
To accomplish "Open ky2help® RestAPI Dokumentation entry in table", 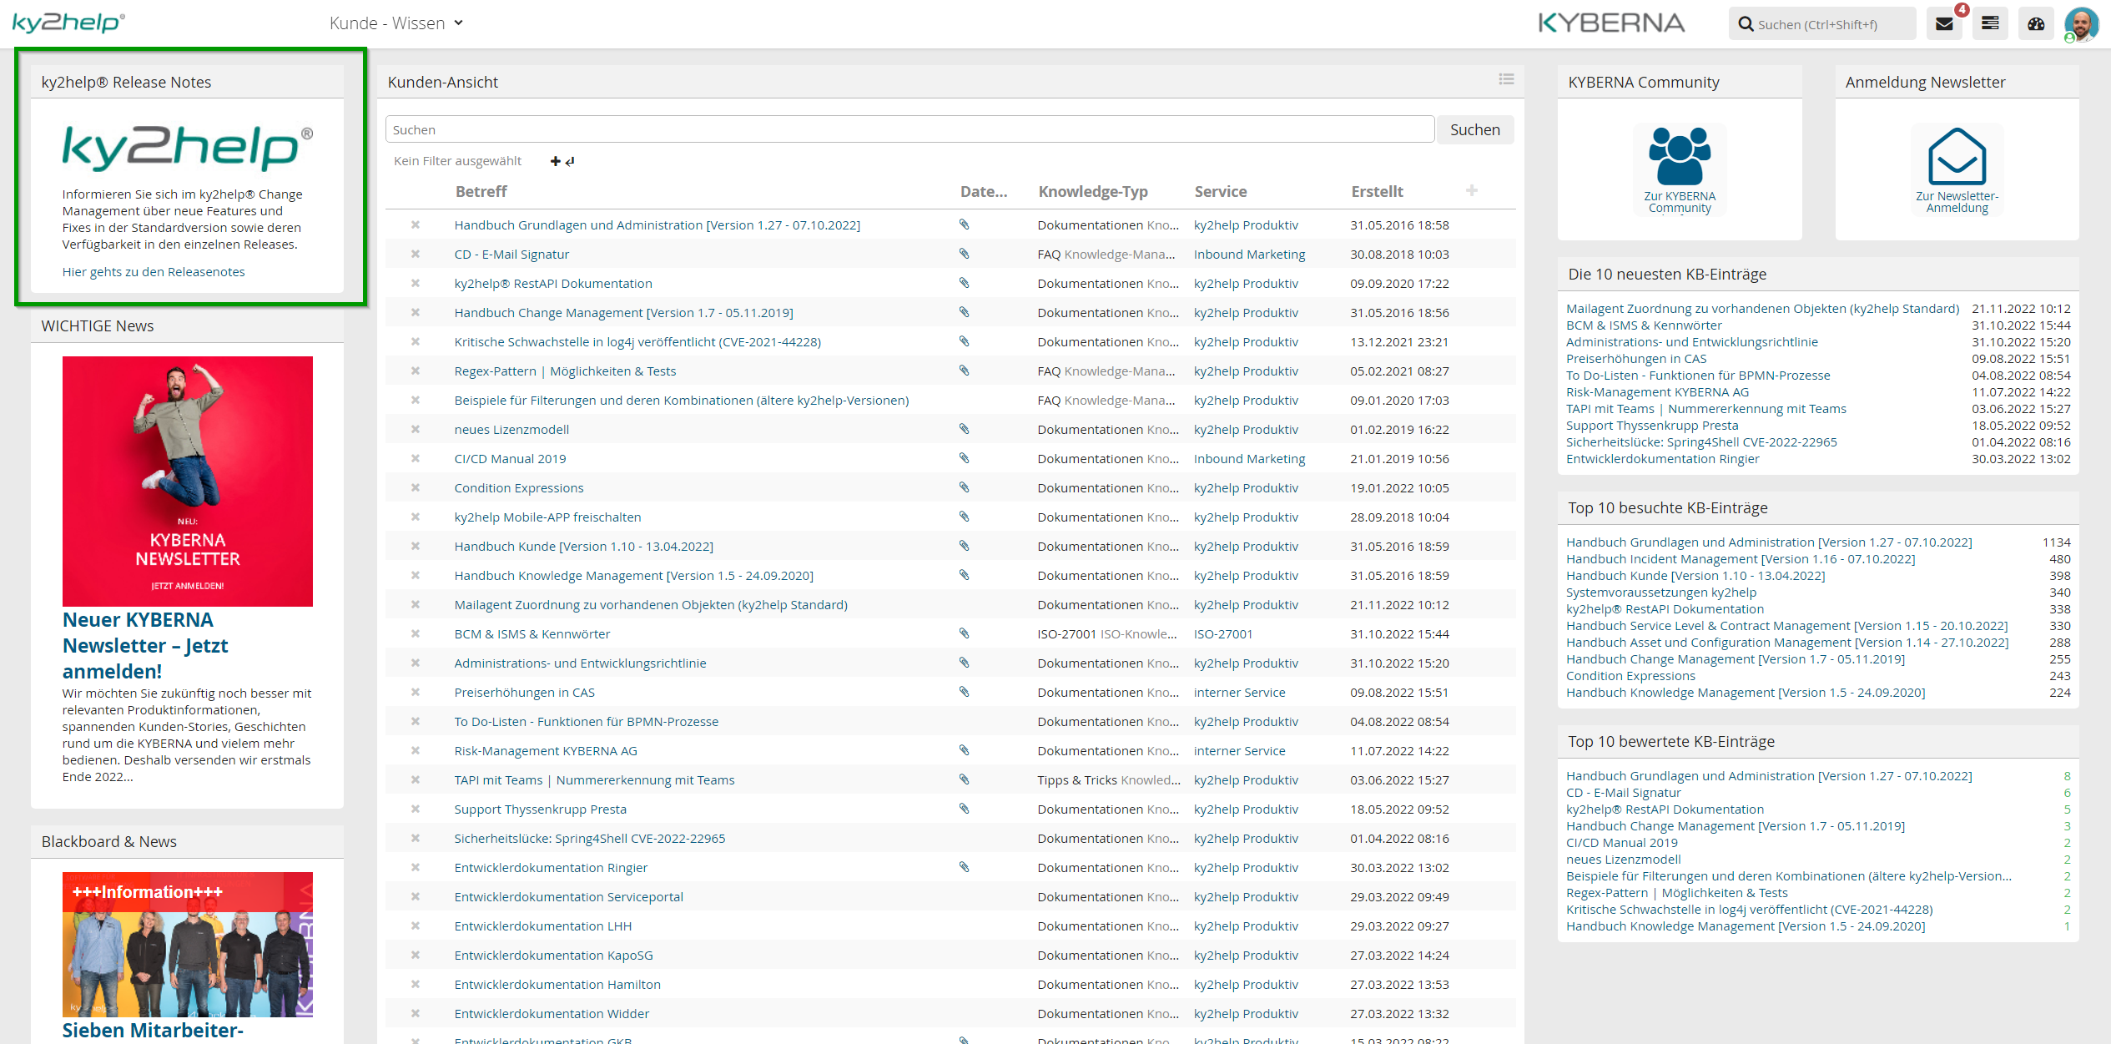I will 553,283.
